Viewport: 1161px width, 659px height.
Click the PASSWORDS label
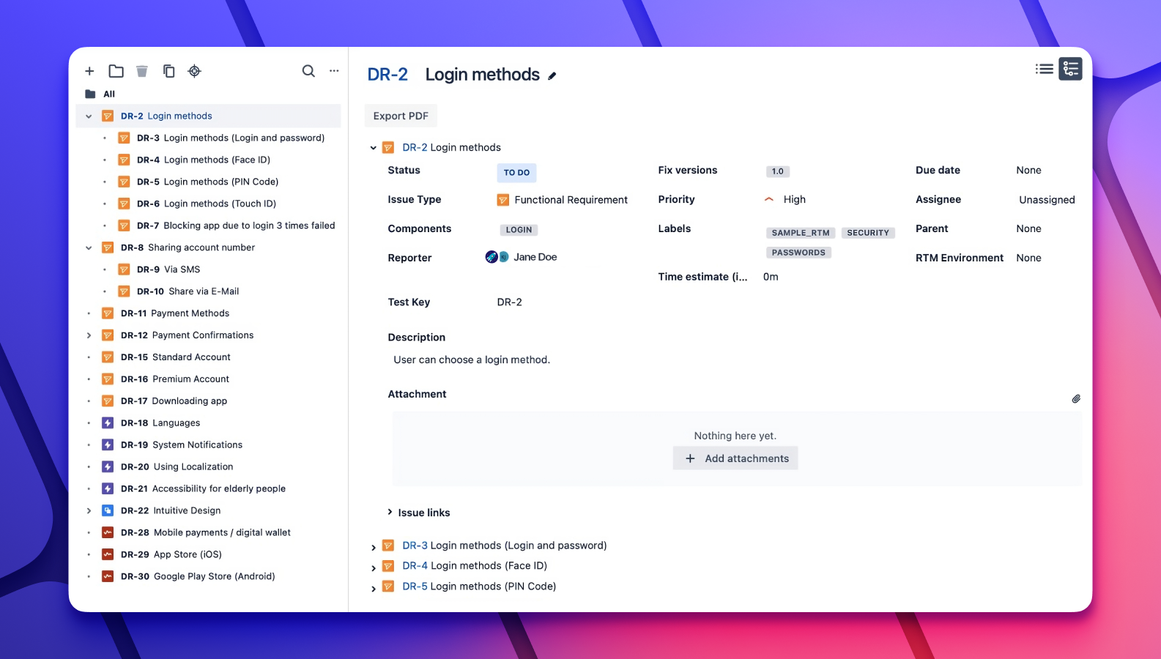coord(798,253)
